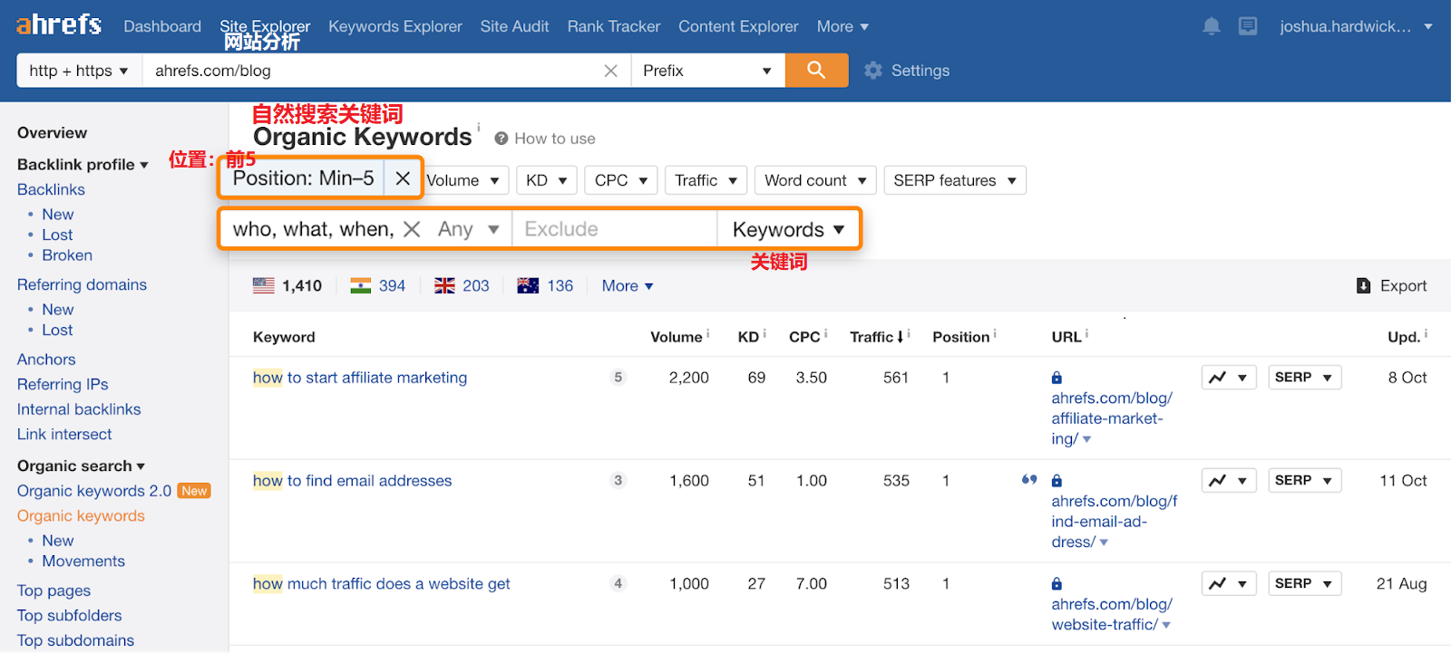Open the Word count filter dropdown
This screenshot has height=653, width=1451.
pos(814,180)
